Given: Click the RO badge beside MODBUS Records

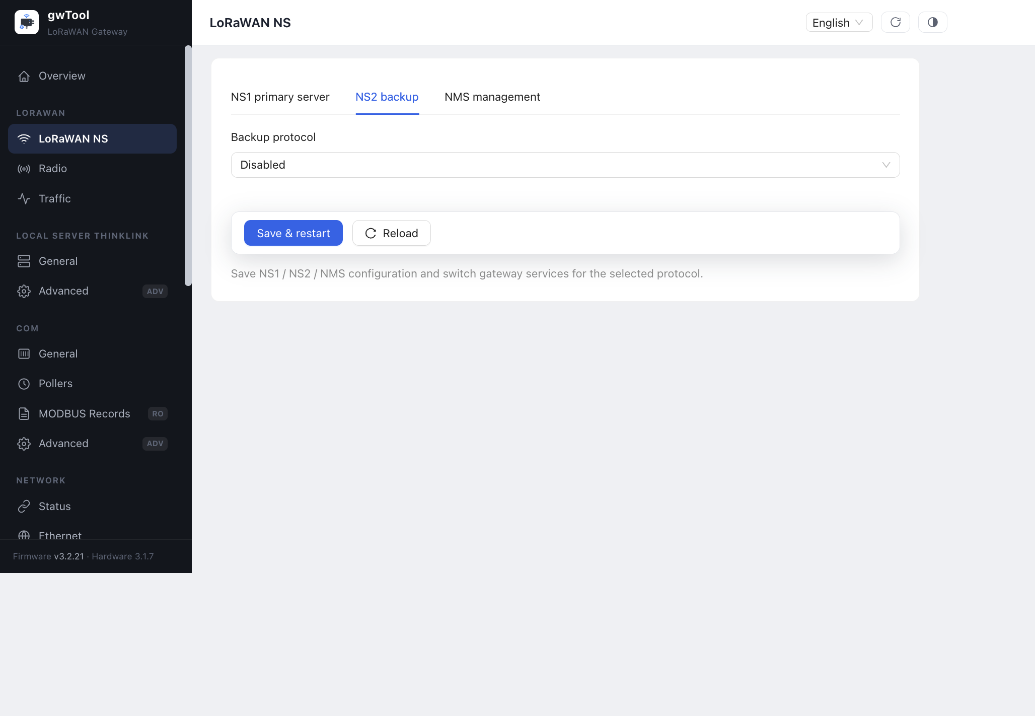Looking at the screenshot, I should [158, 414].
